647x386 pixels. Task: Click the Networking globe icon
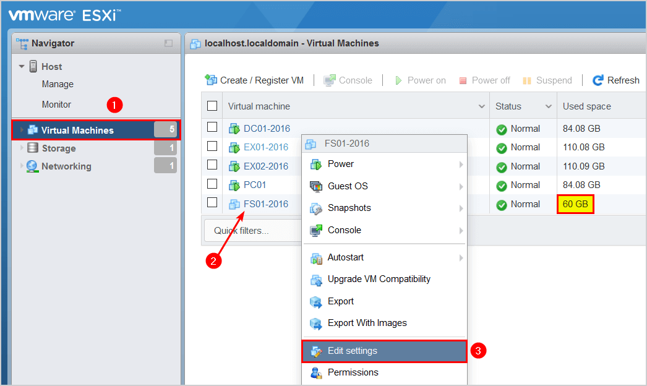point(32,166)
